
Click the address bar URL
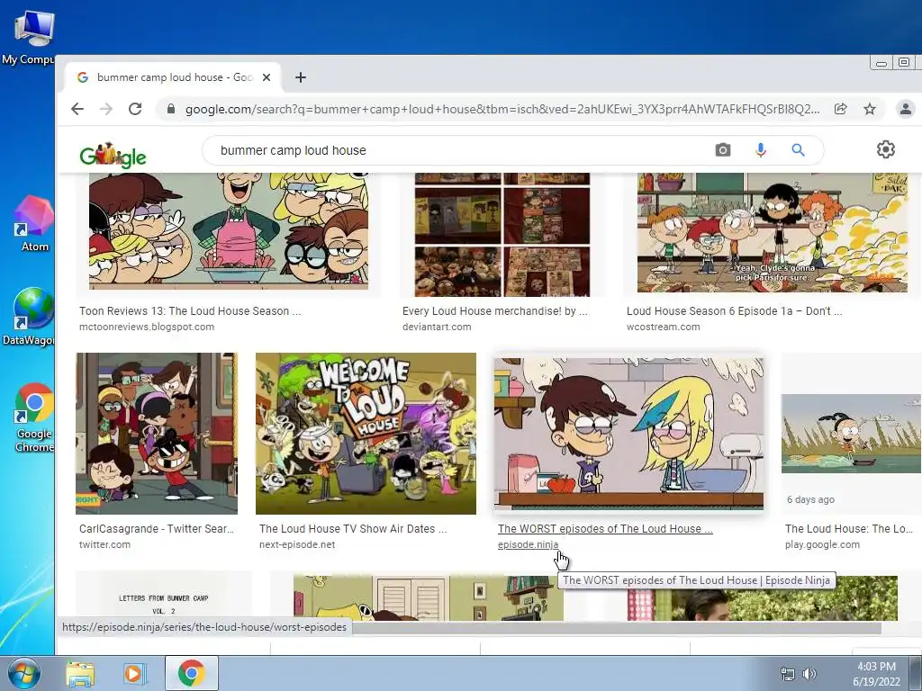click(x=502, y=109)
